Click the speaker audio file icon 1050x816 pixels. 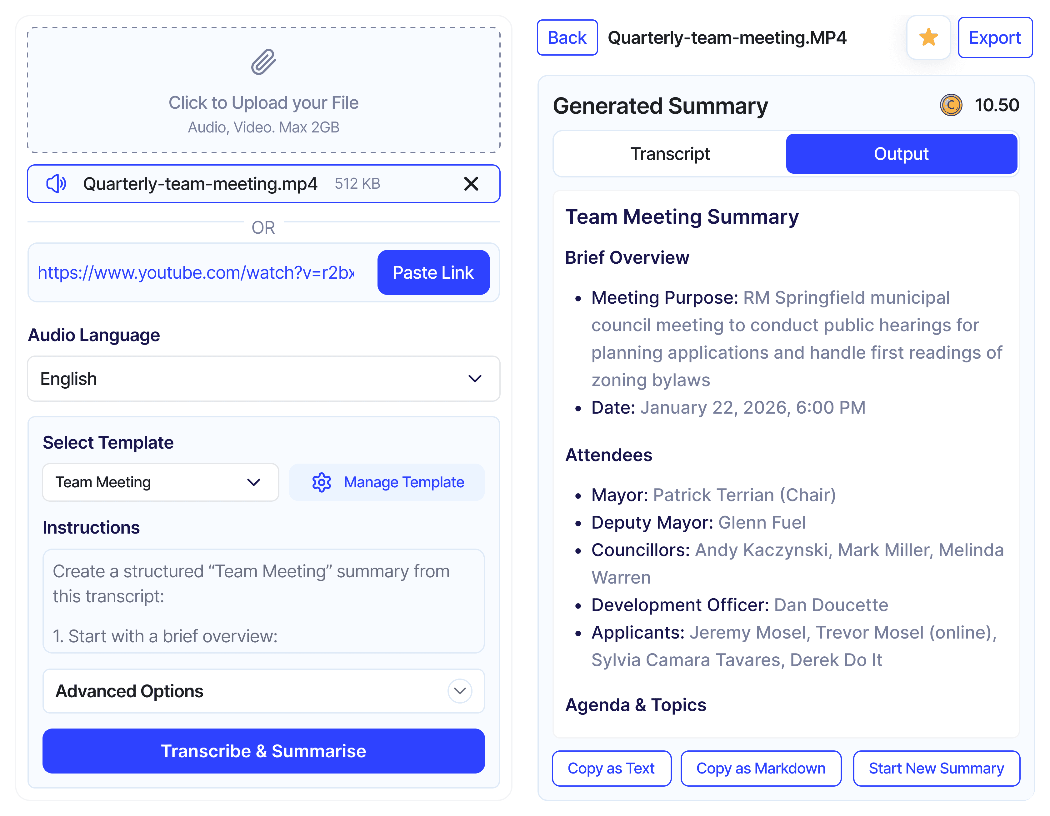[x=56, y=184]
